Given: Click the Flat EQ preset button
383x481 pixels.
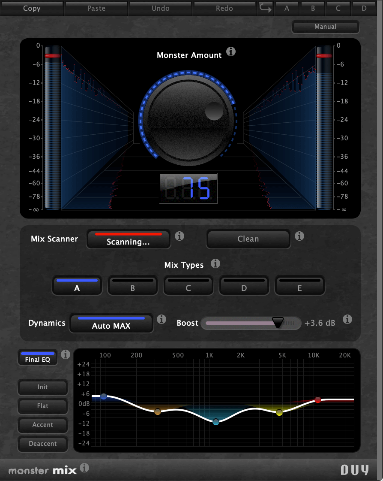Looking at the screenshot, I should pos(42,406).
